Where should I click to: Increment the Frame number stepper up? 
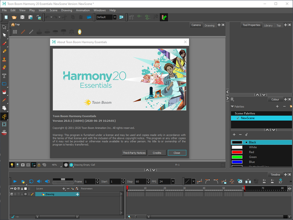click(98, 180)
